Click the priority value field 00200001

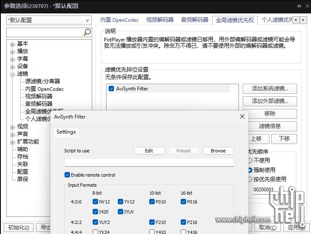pos(272,190)
